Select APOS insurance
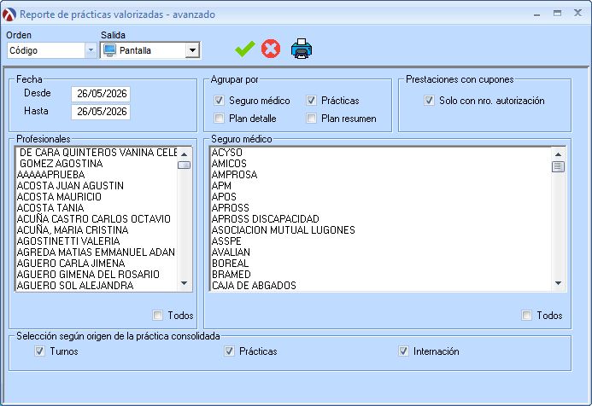This screenshot has width=592, height=406. [381, 197]
